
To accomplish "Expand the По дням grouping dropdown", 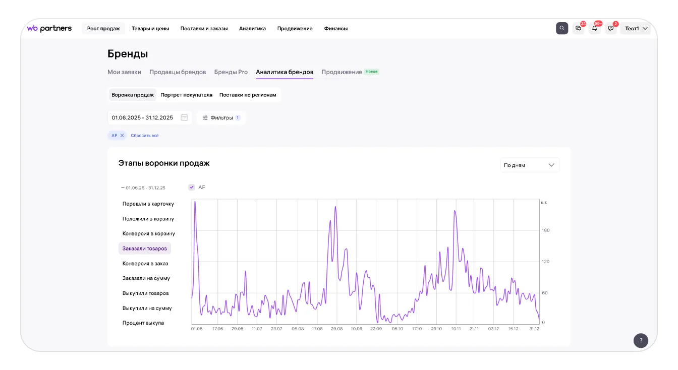I will point(530,165).
